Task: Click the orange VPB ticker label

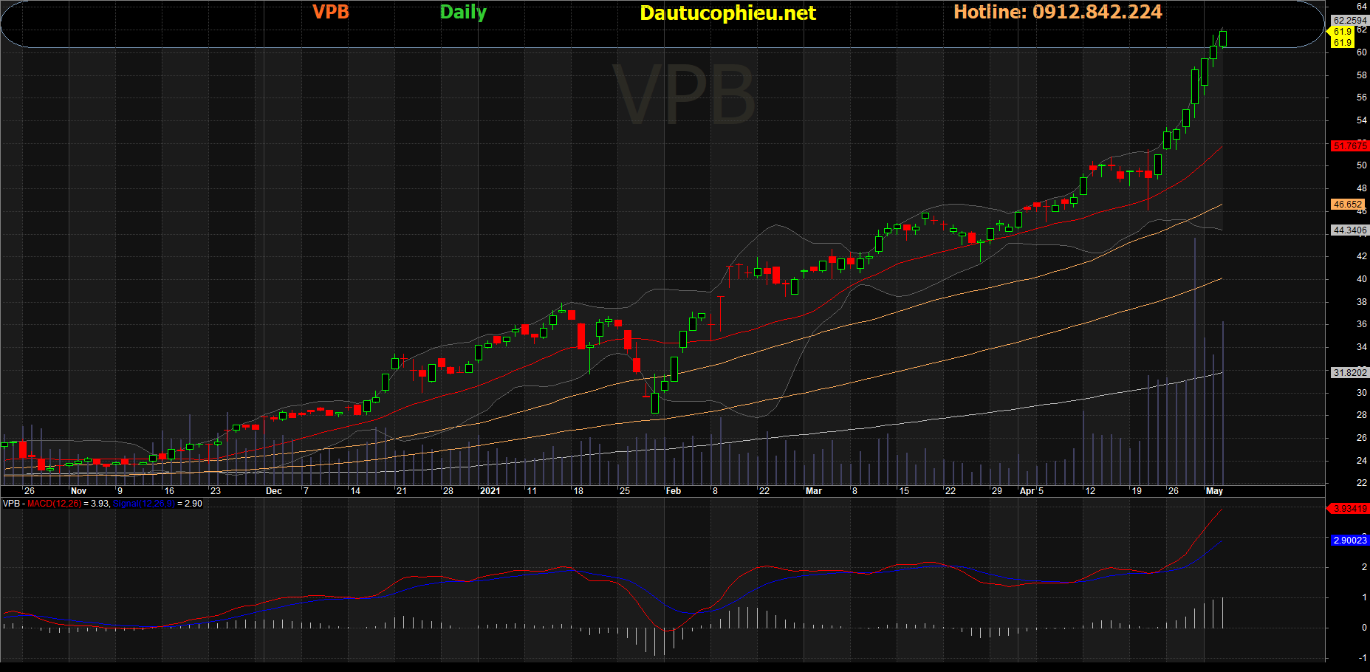Action: [x=330, y=13]
